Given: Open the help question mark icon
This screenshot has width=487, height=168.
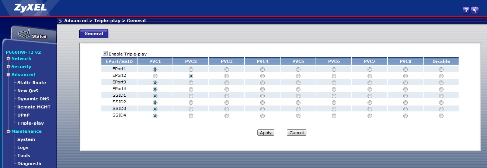Looking at the screenshot, I should [x=466, y=10].
